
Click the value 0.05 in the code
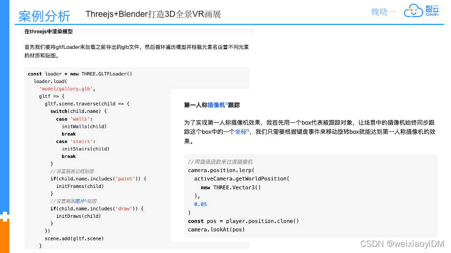[x=201, y=204]
